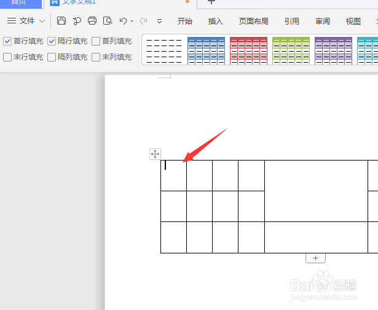378x310 pixels.
Task: Open the 视图 ribbon tab
Action: pos(353,22)
